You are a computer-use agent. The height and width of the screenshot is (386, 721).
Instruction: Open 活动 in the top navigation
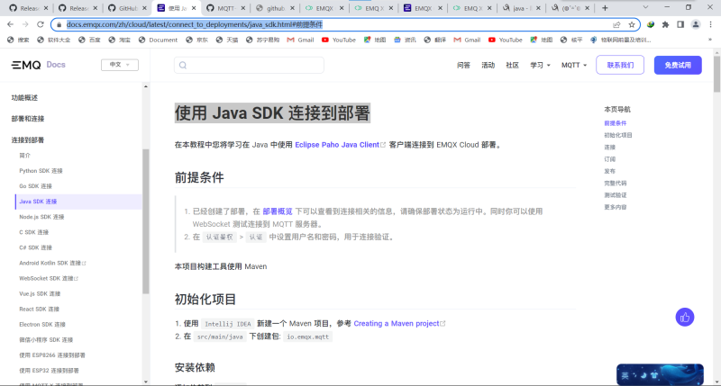click(x=488, y=65)
